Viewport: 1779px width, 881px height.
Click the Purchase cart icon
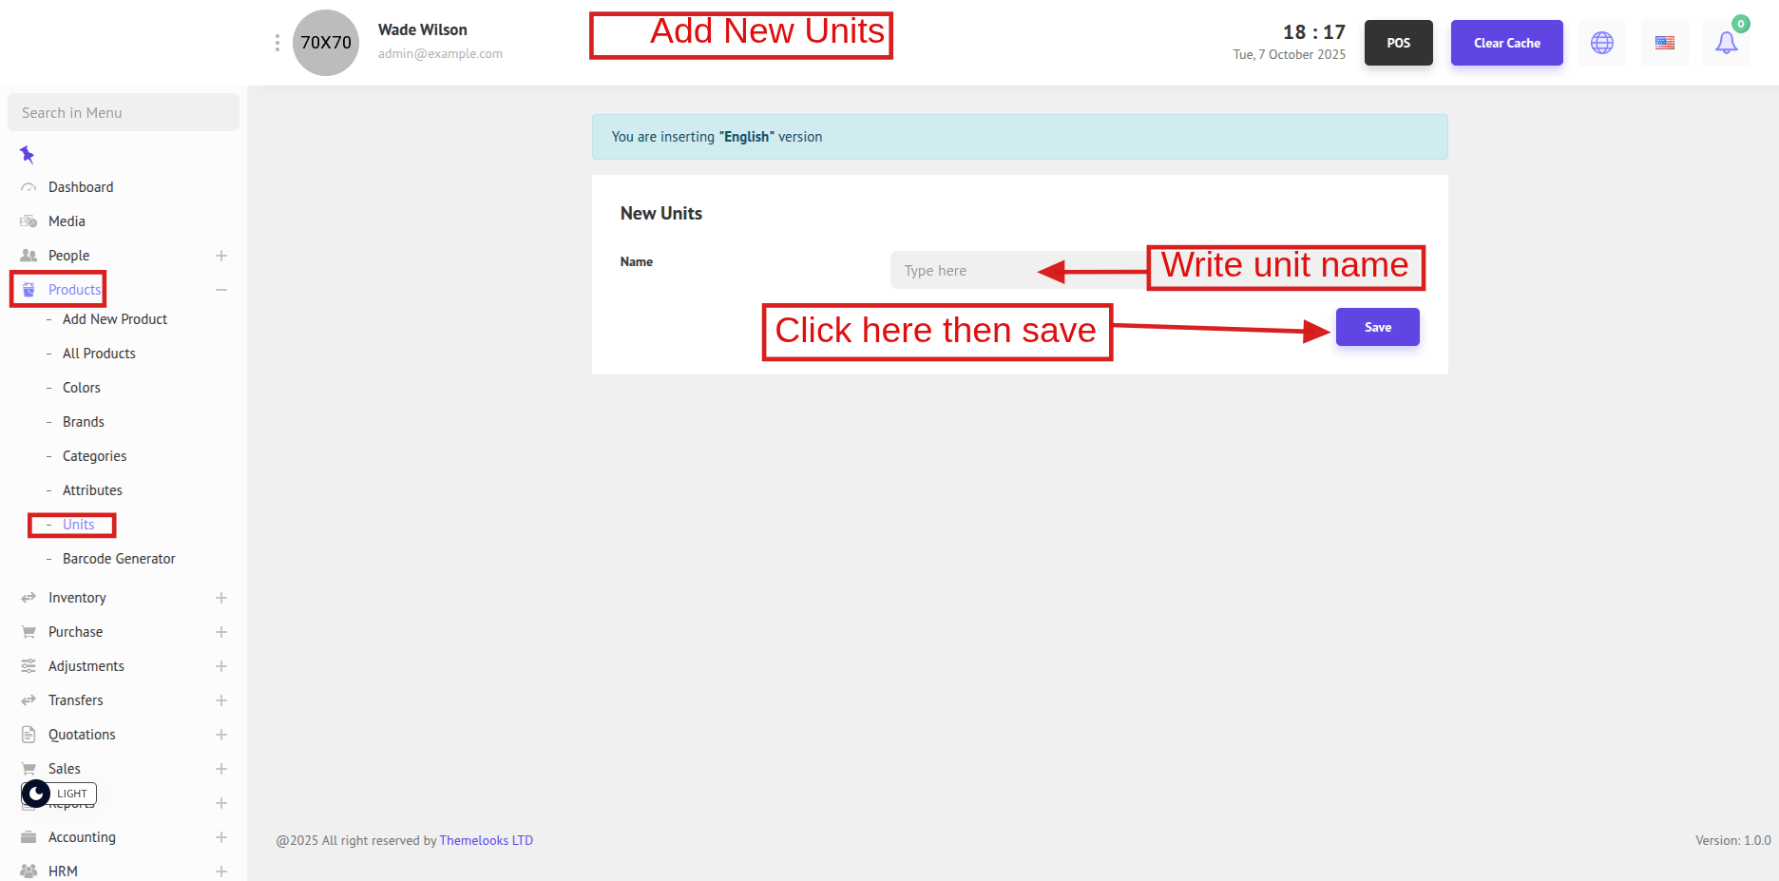point(29,632)
